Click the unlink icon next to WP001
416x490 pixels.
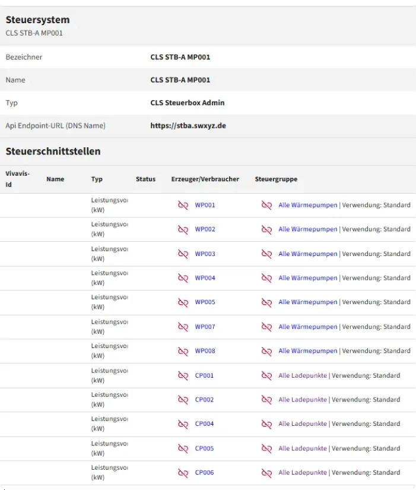tap(183, 205)
